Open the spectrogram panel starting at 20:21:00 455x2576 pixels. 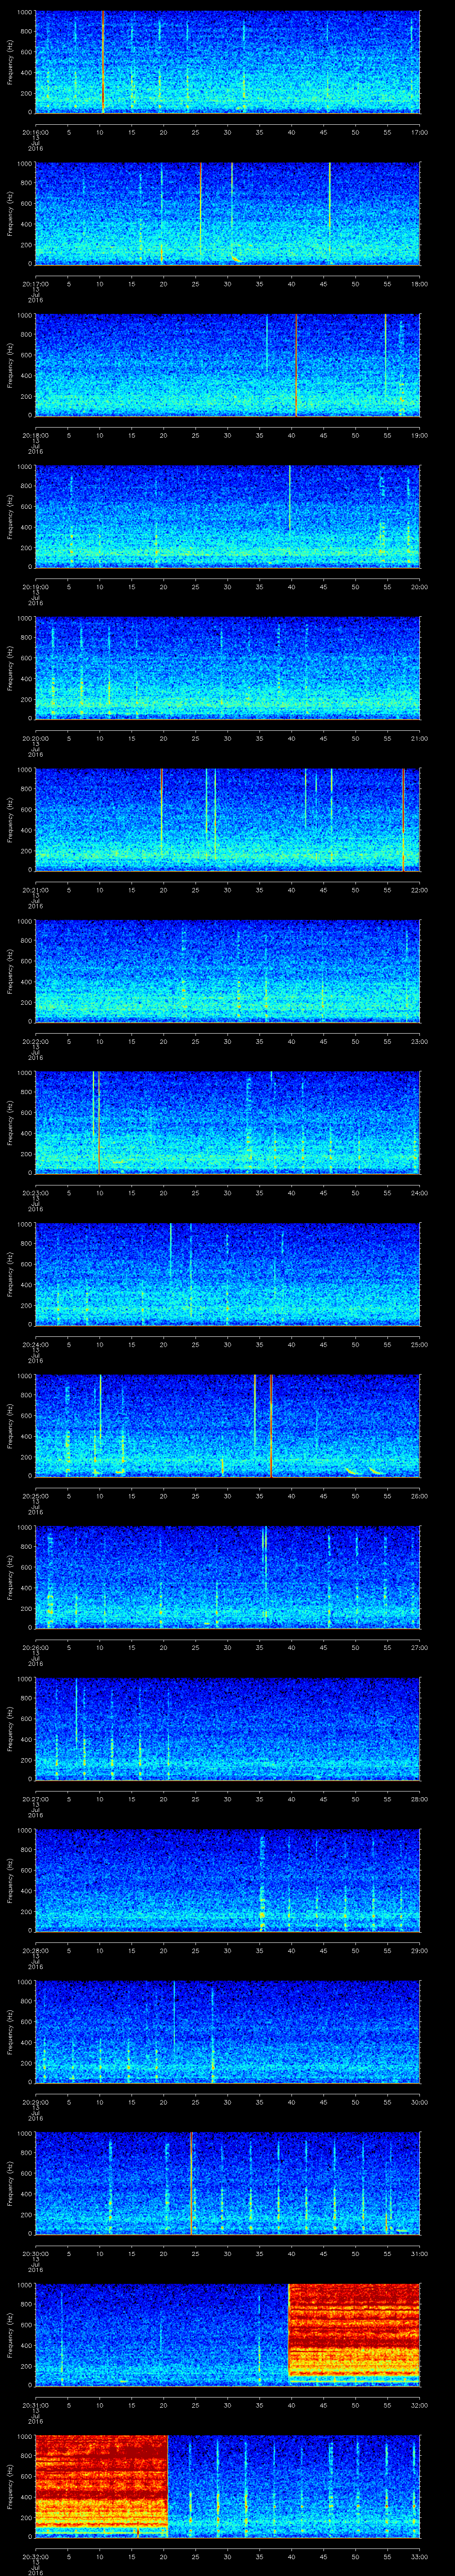pyautogui.click(x=227, y=820)
